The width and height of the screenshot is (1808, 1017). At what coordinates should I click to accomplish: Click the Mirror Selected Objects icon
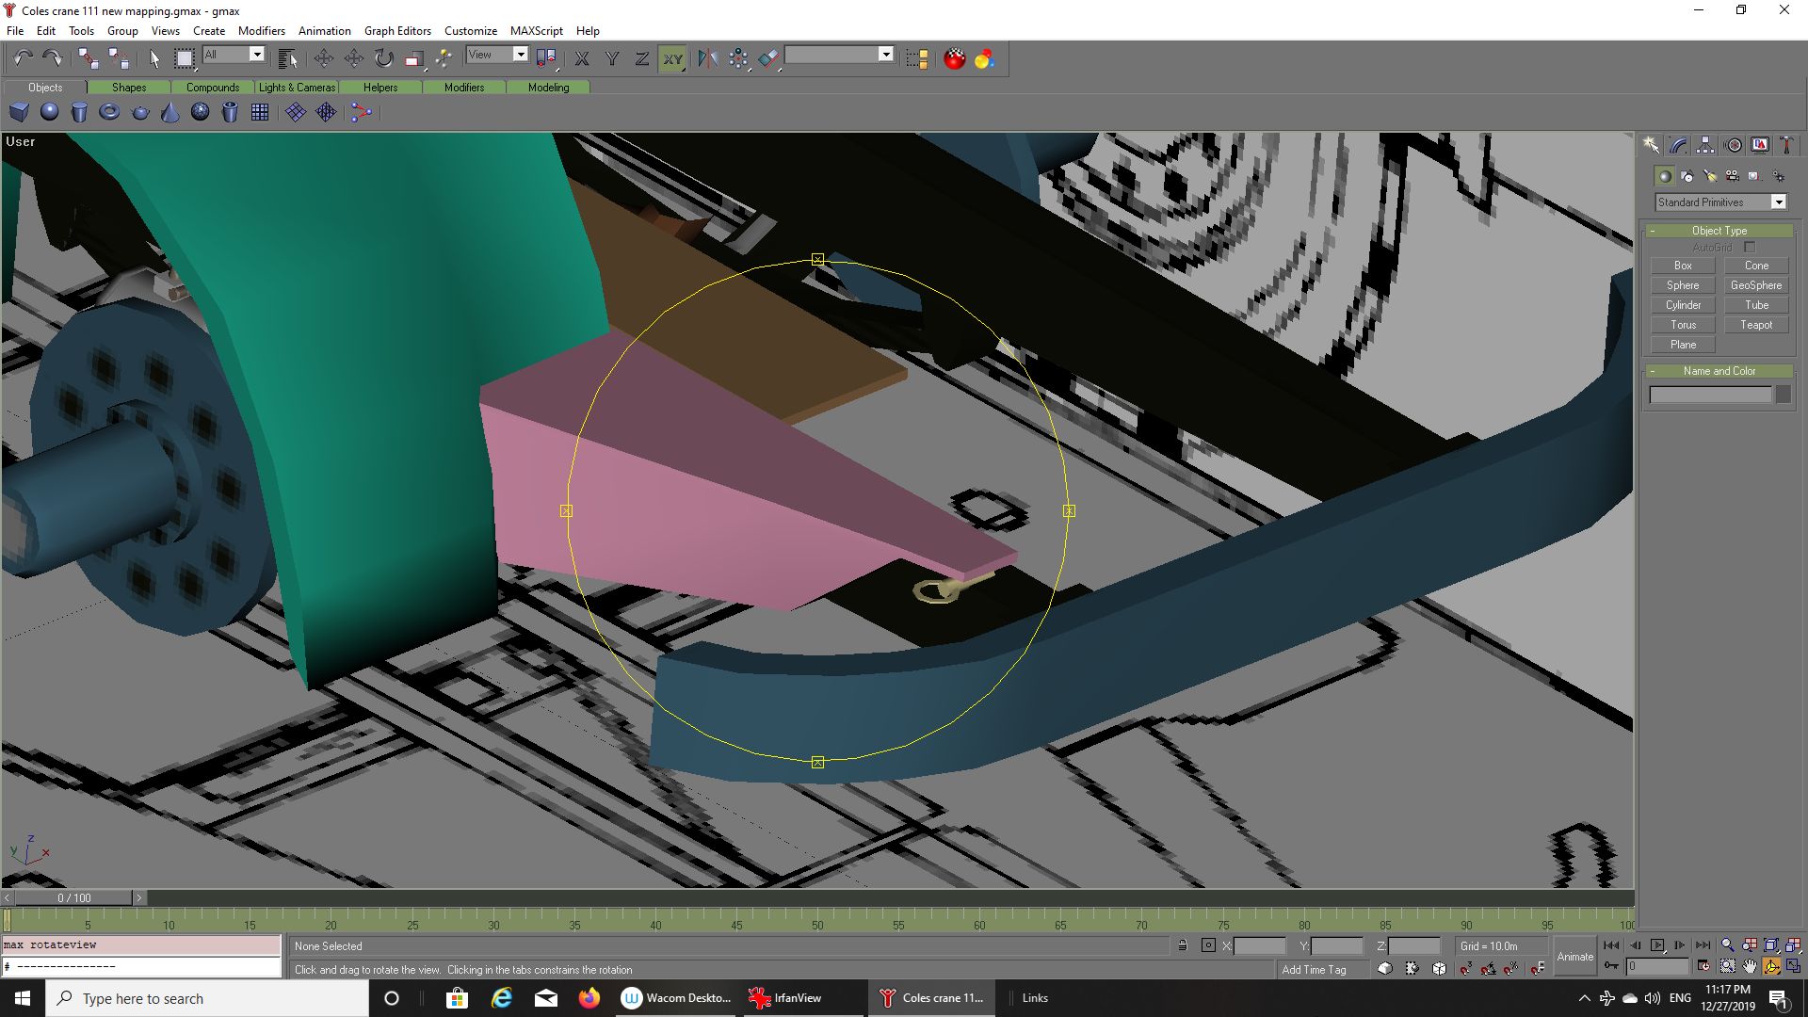[x=707, y=58]
